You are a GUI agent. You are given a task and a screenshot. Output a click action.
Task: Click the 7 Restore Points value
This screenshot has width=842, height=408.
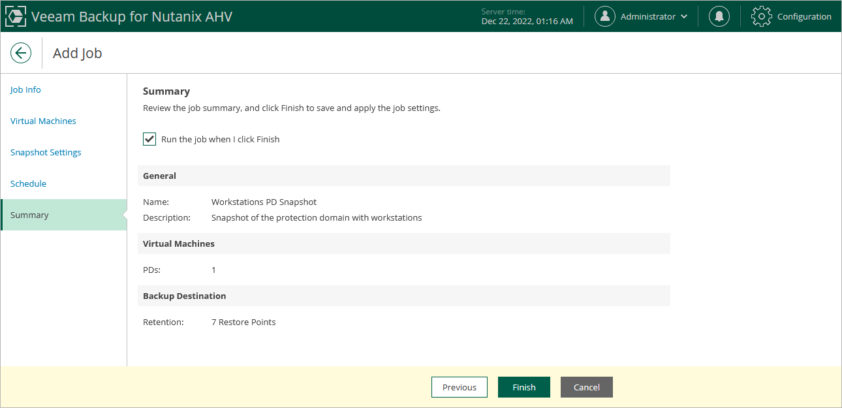243,322
